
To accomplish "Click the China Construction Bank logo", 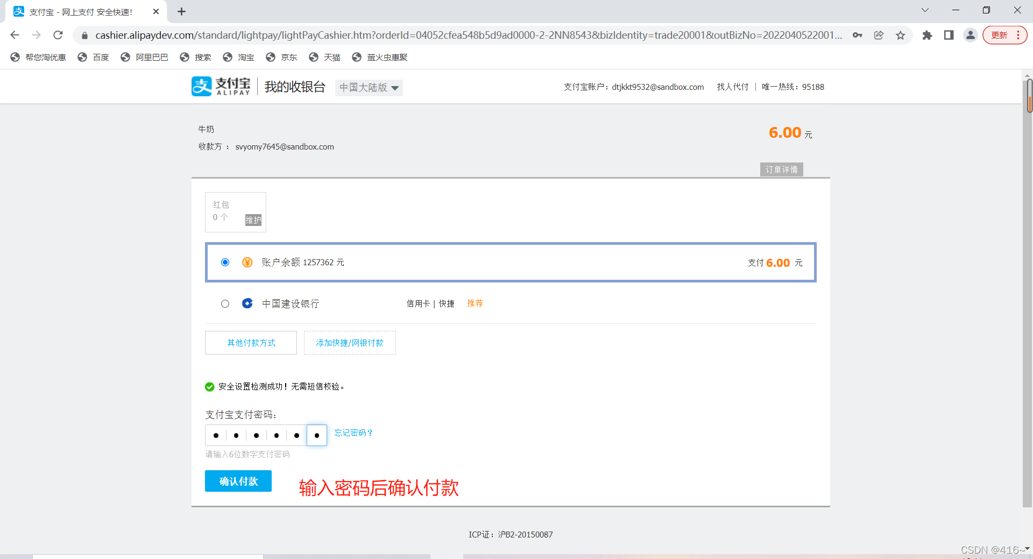I will 247,303.
